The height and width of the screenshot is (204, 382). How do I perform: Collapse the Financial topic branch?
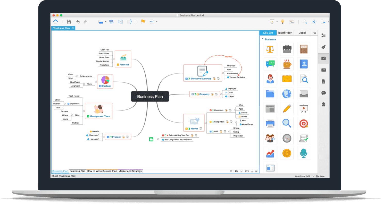tap(114, 59)
